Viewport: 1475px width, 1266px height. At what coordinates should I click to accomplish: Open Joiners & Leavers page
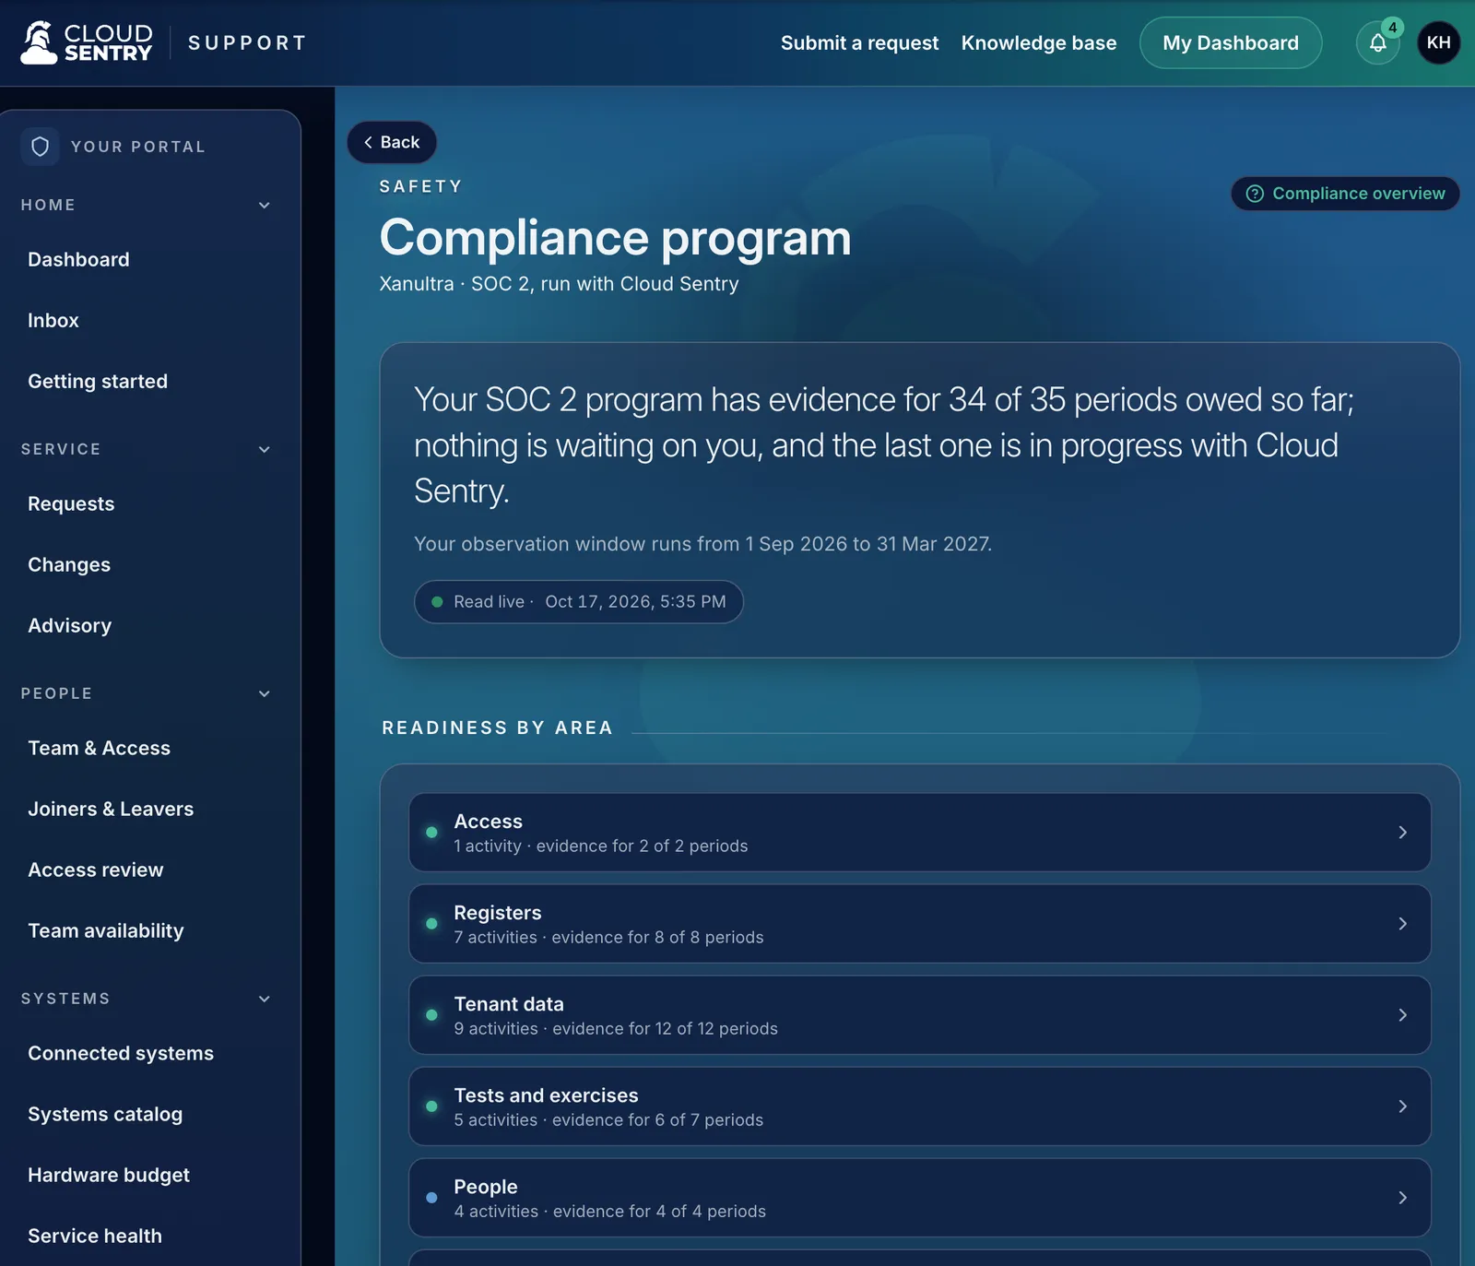[111, 809]
